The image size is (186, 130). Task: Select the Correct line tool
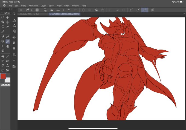7,70
